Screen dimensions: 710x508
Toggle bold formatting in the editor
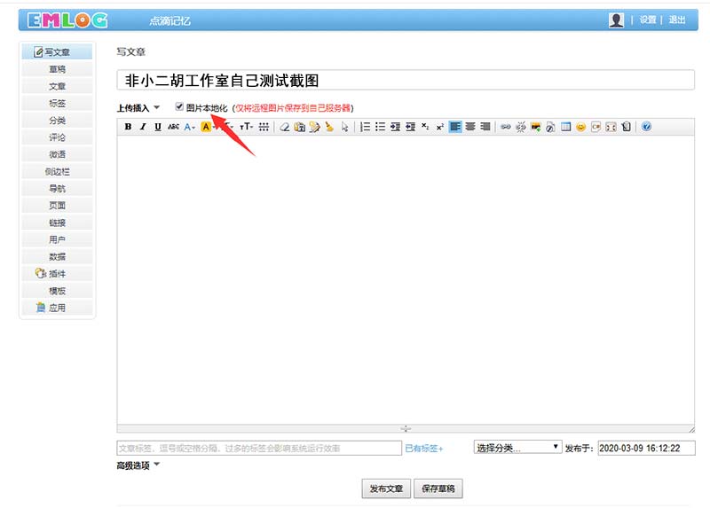pyautogui.click(x=128, y=127)
